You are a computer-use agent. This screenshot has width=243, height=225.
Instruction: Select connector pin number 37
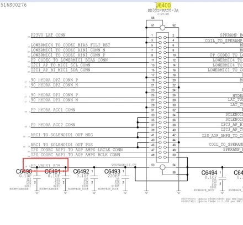pos(153,125)
